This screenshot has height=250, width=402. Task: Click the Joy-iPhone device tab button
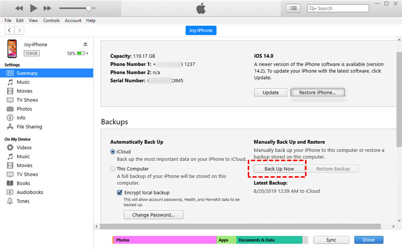pos(200,30)
